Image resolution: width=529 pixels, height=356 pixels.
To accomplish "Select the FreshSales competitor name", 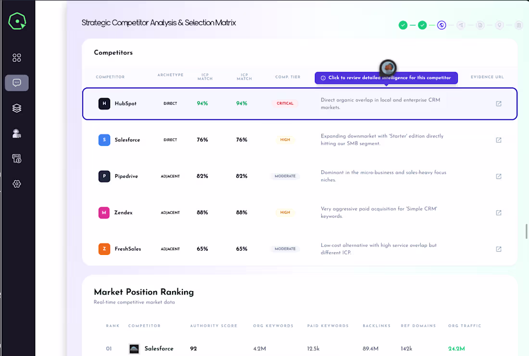I will (128, 249).
